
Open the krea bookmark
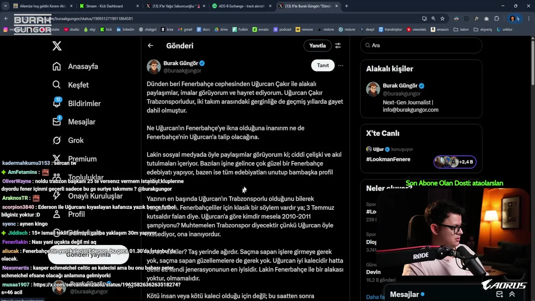point(167,30)
